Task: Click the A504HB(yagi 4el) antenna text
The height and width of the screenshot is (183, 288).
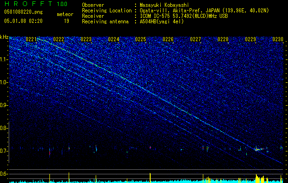Action: 162,22
